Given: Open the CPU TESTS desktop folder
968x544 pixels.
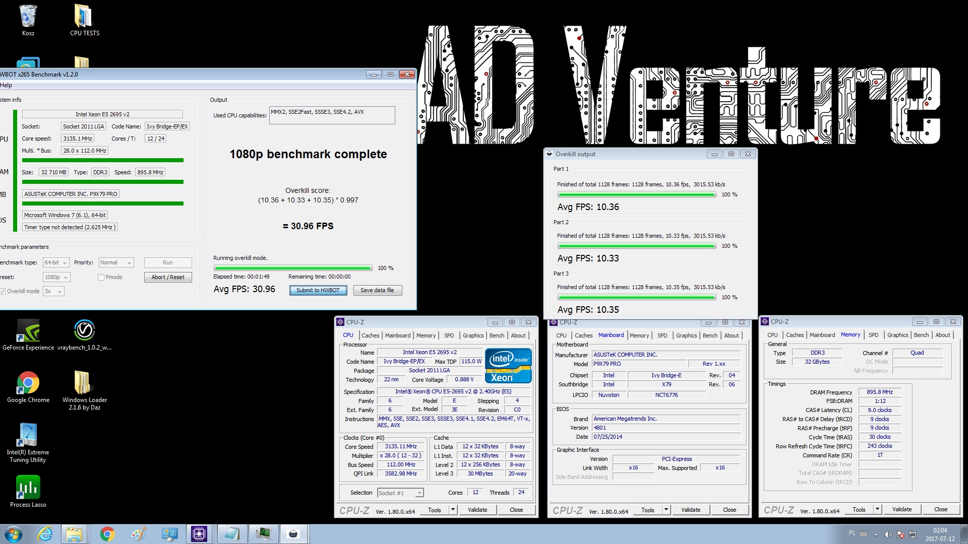Looking at the screenshot, I should point(84,21).
